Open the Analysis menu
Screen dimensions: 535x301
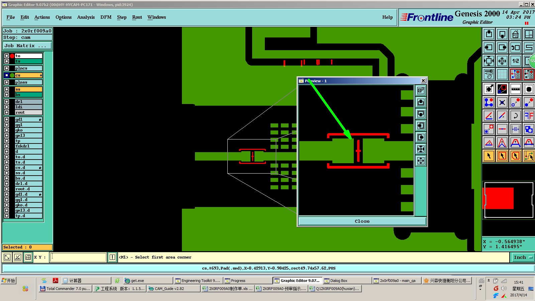[x=86, y=17]
